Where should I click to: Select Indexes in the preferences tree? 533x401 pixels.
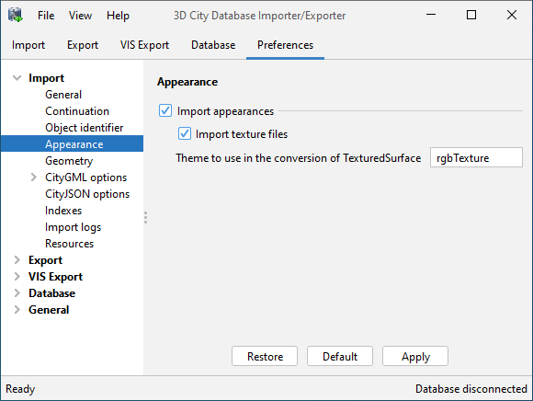click(x=63, y=211)
